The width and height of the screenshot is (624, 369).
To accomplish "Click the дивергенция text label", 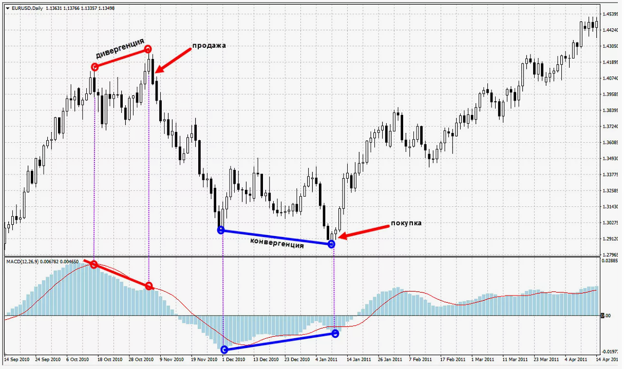I will (120, 49).
